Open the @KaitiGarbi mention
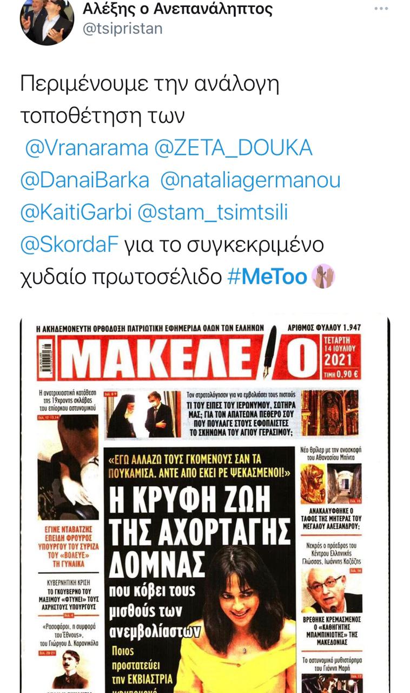410x693 pixels. tap(76, 213)
